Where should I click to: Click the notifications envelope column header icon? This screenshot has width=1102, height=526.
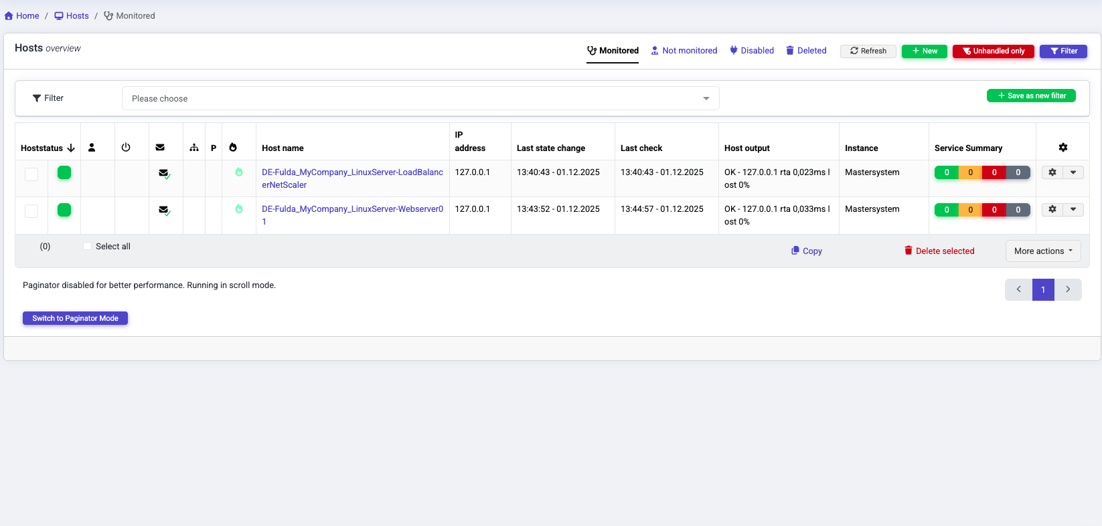point(160,148)
